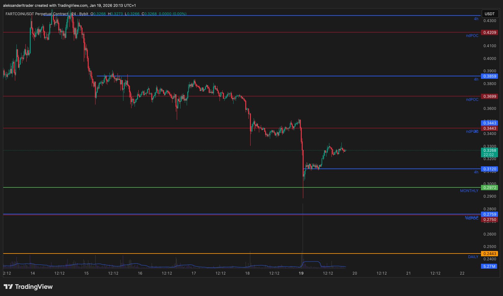Click date 22 on the time axis

pyautogui.click(x=462, y=273)
